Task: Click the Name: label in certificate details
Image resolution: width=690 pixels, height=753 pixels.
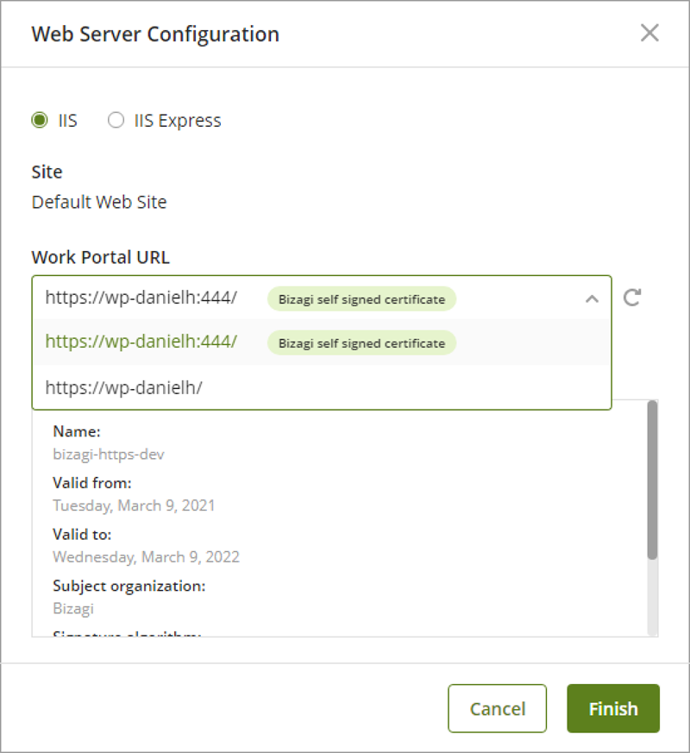Action: click(x=77, y=432)
